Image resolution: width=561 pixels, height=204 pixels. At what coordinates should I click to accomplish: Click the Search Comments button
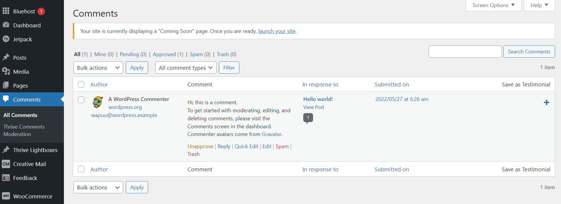click(x=529, y=52)
